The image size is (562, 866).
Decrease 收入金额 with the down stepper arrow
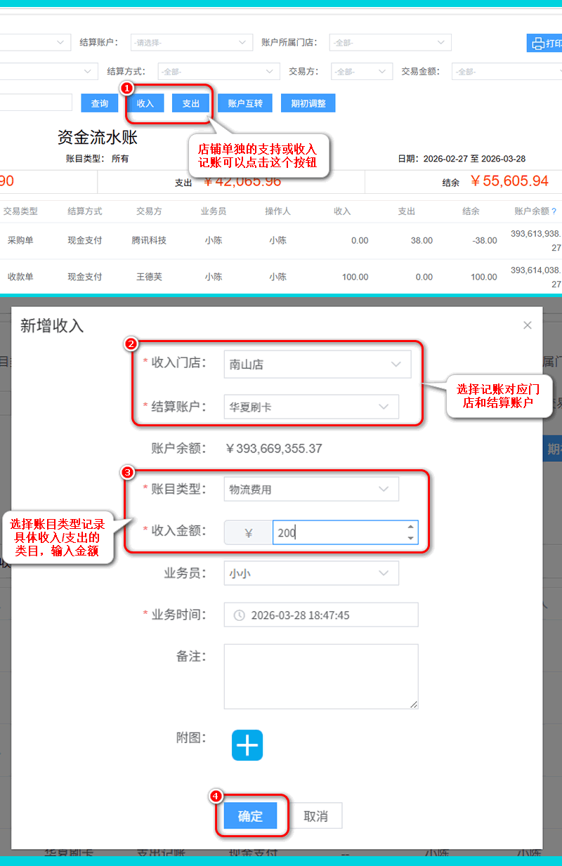coord(410,538)
